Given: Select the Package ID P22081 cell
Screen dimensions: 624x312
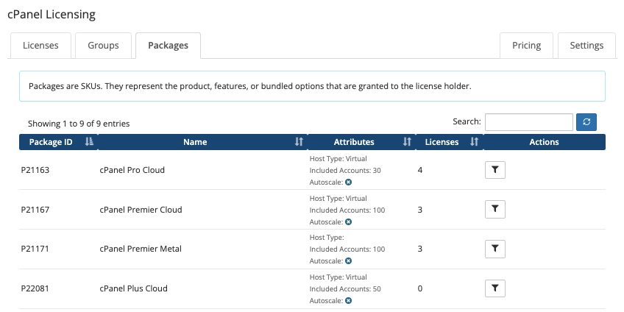Looking at the screenshot, I should tap(35, 288).
